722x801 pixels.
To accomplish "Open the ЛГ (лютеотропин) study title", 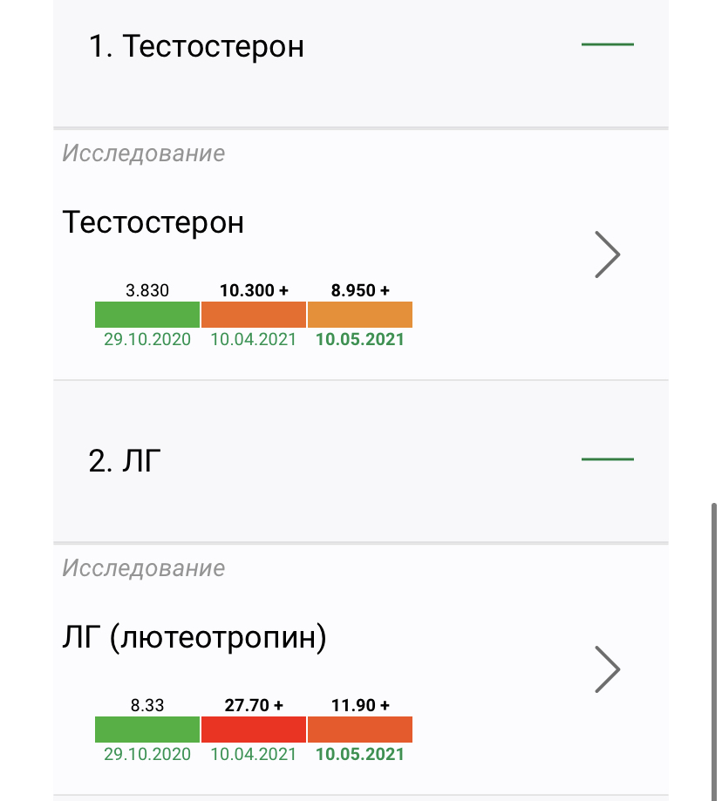I will click(x=194, y=638).
